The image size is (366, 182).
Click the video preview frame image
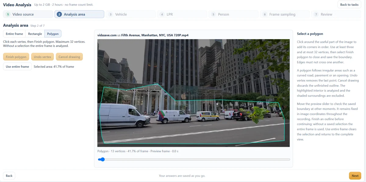pos(193,93)
